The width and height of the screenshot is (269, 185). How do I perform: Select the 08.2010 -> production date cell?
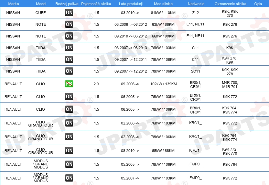click(130, 151)
